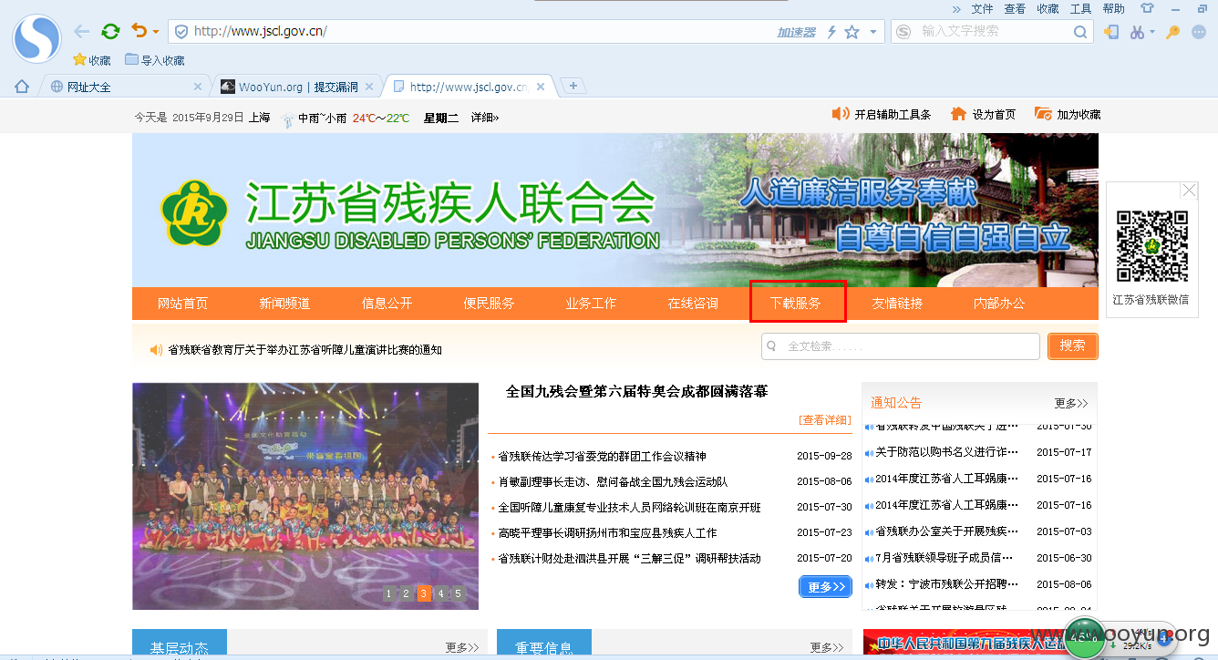Open a new tab with plus button

tap(573, 86)
